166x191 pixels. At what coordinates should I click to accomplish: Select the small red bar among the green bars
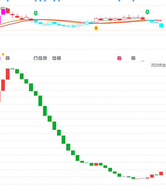tap(96, 164)
